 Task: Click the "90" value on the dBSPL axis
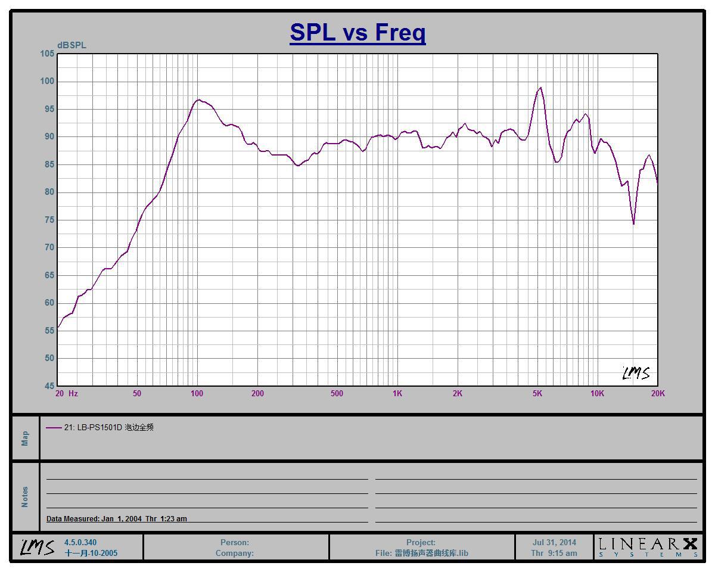(x=49, y=136)
